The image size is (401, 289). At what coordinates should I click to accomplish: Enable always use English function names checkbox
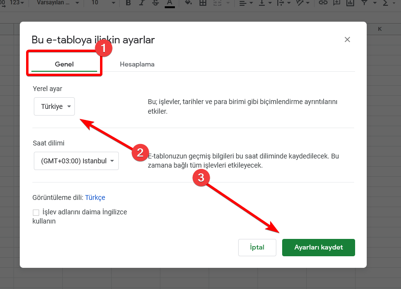click(x=36, y=212)
